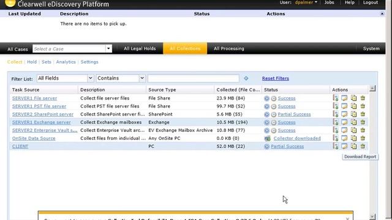Edit the CLIENT collection task

[344, 146]
